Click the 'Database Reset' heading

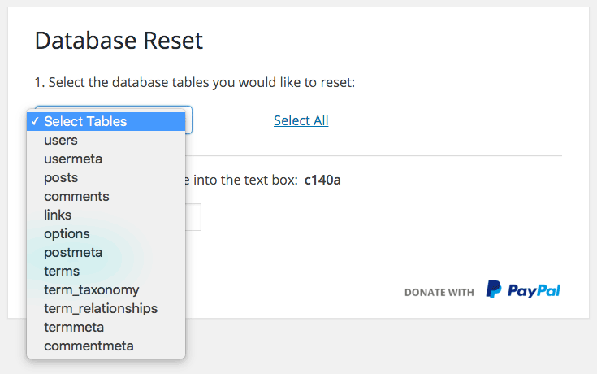point(119,40)
